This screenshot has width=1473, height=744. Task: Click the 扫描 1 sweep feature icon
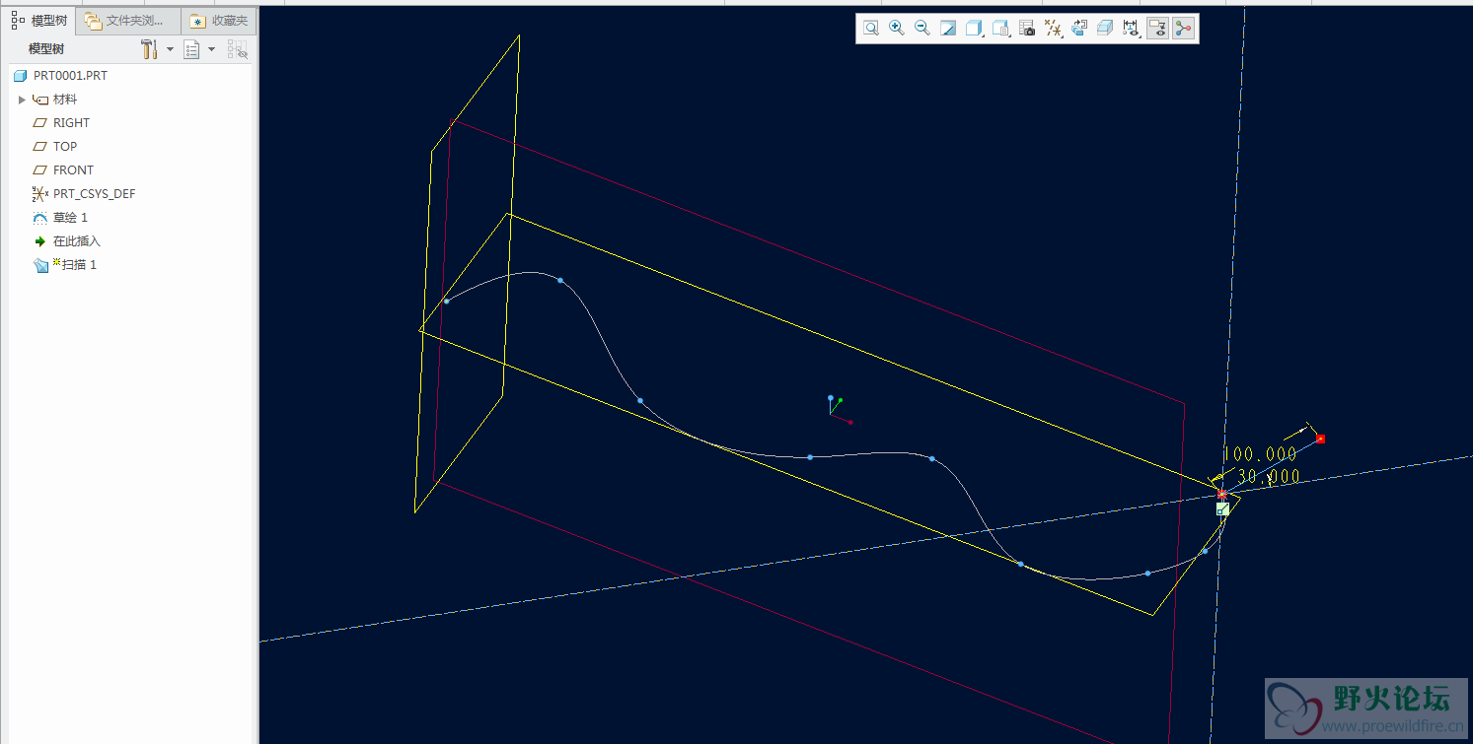(x=40, y=265)
